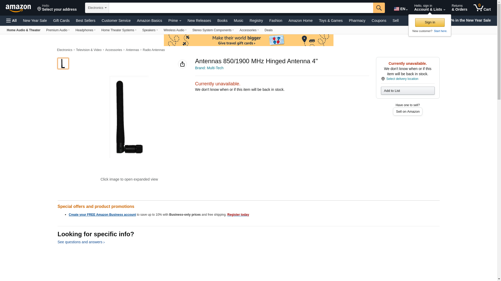Image resolution: width=501 pixels, height=281 pixels.
Task: Click the Add to List button
Action: (x=408, y=91)
